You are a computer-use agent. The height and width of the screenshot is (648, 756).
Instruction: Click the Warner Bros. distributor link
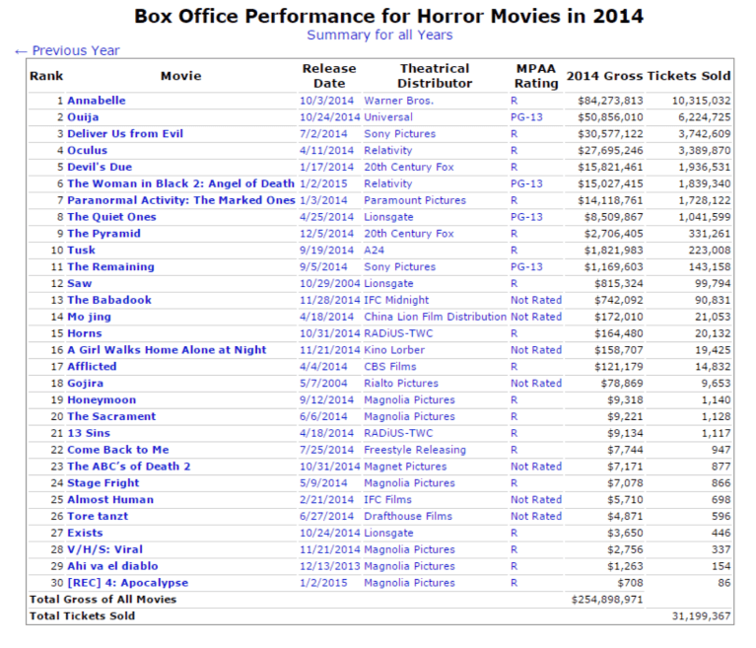[x=398, y=101]
